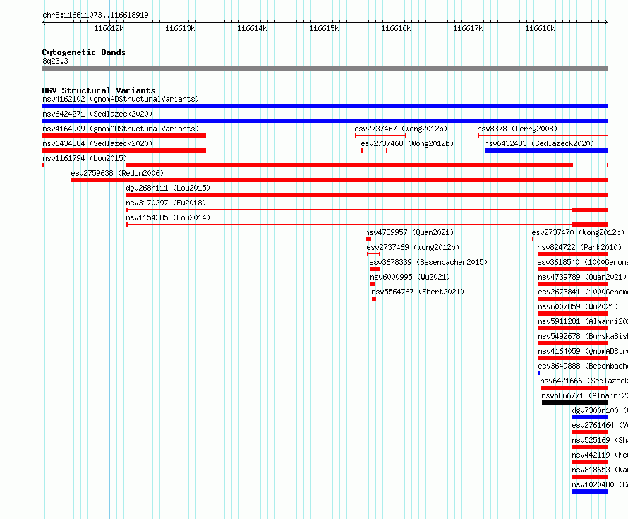
Task: Open nsv824722 Park2010 variant
Action: tap(579, 247)
